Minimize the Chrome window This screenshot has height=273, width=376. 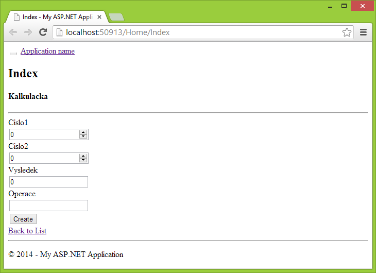click(x=330, y=6)
